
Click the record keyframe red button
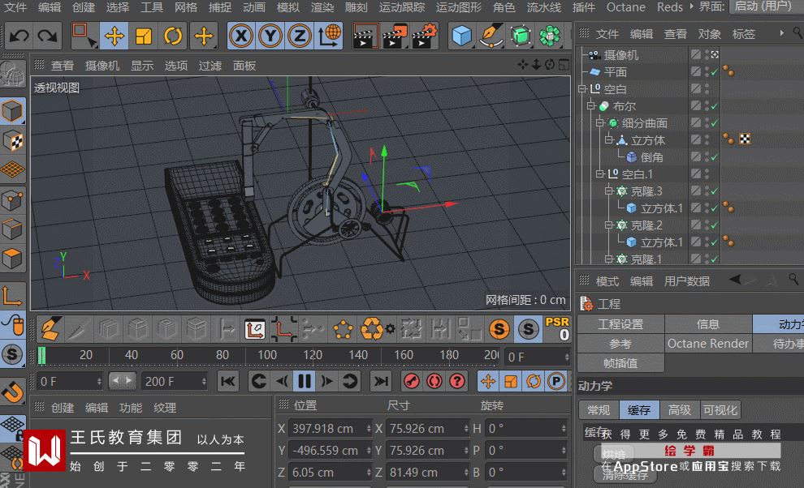412,381
